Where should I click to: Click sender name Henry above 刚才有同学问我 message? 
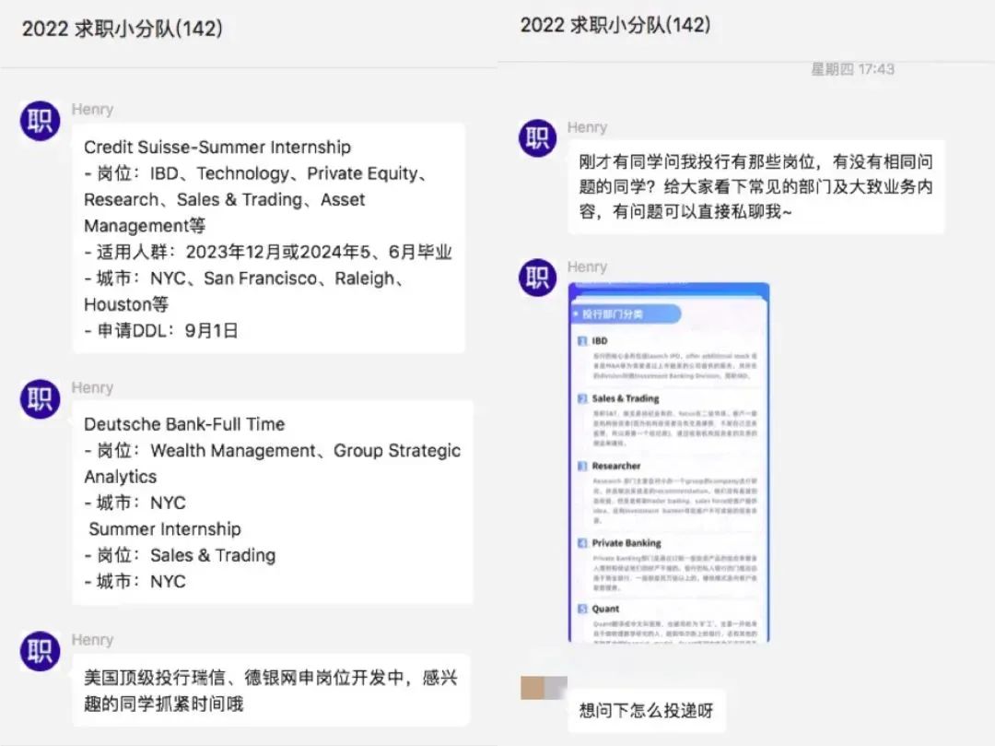click(x=587, y=127)
